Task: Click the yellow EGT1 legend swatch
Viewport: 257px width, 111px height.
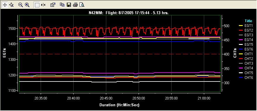Action: 241,26
